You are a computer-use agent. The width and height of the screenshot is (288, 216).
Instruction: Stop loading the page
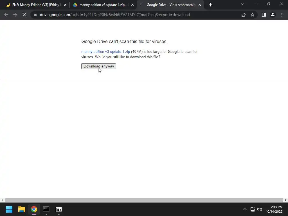[x=24, y=15]
